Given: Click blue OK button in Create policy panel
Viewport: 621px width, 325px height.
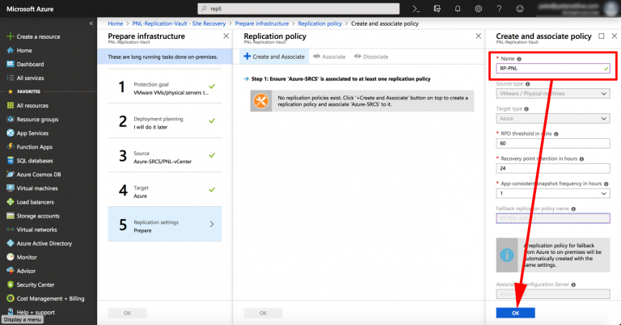Looking at the screenshot, I should (515, 313).
